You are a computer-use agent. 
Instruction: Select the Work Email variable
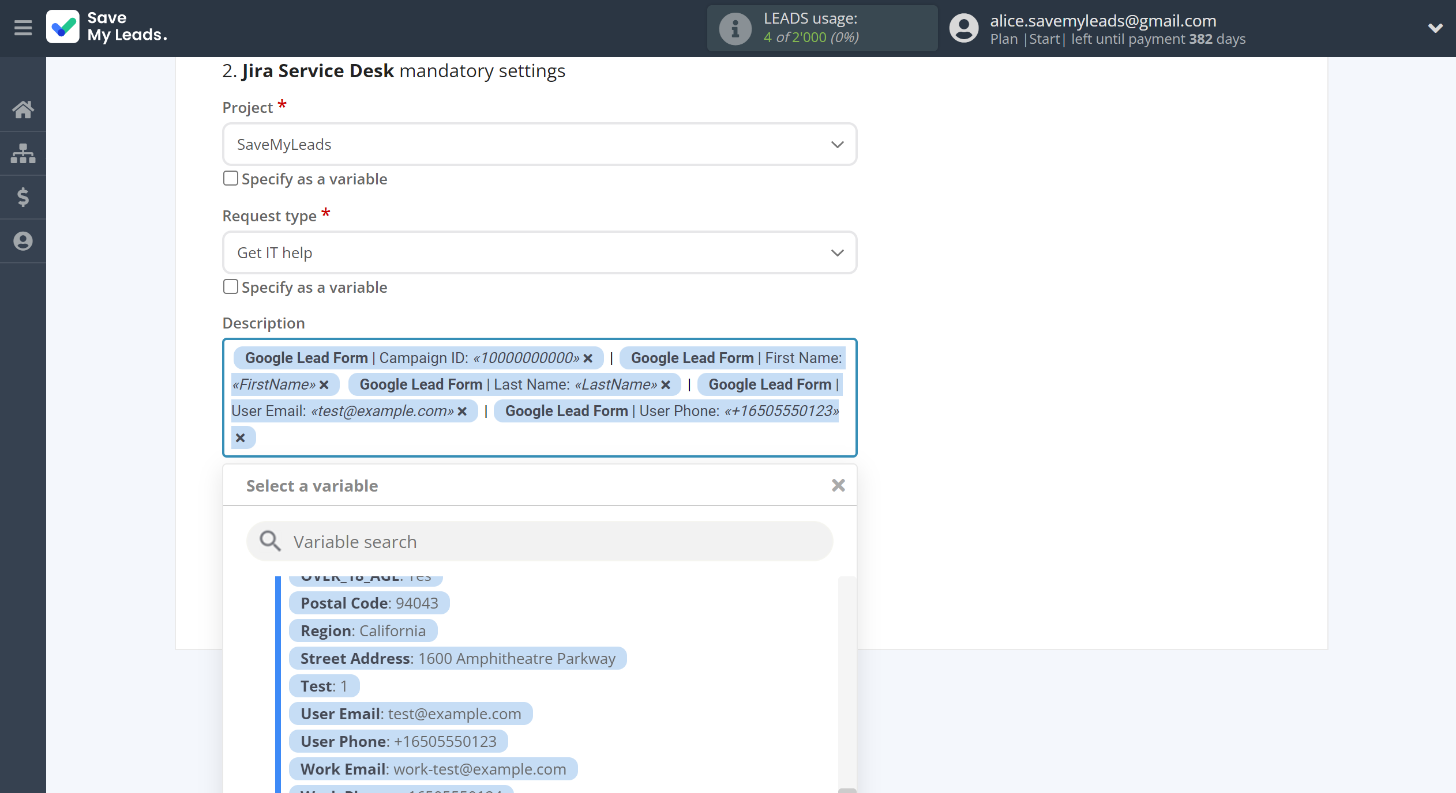tap(433, 769)
